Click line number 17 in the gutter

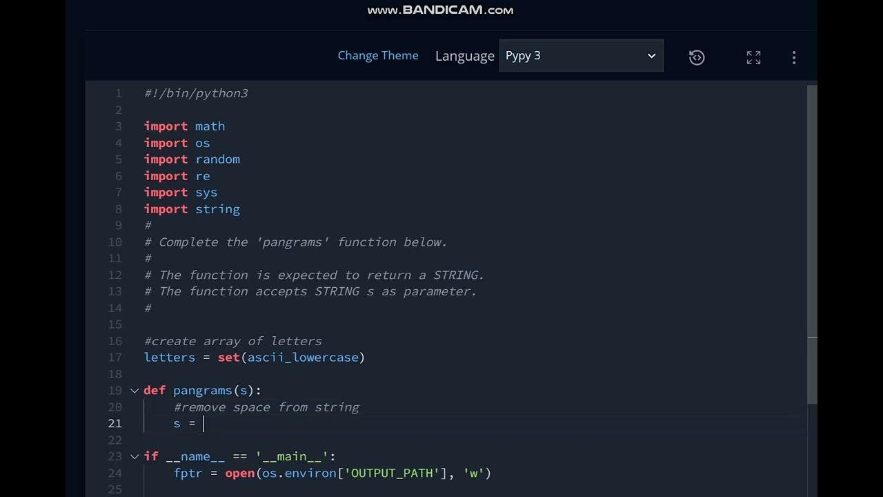(115, 358)
